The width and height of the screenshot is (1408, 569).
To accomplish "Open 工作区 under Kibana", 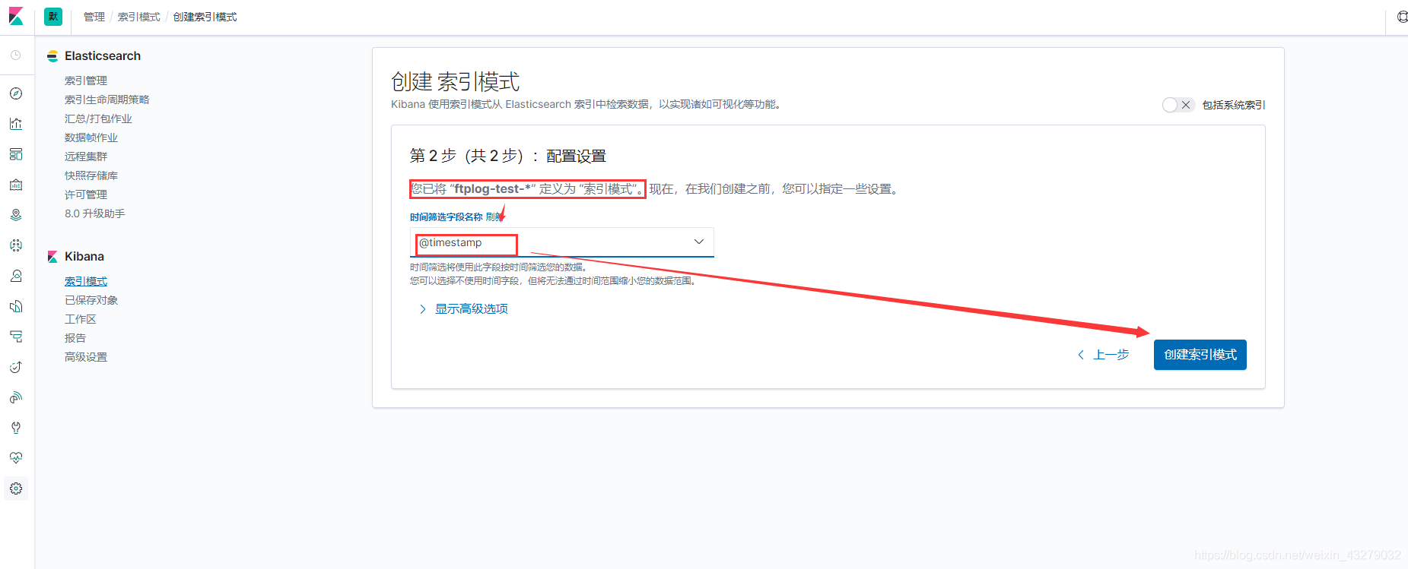I will point(81,319).
